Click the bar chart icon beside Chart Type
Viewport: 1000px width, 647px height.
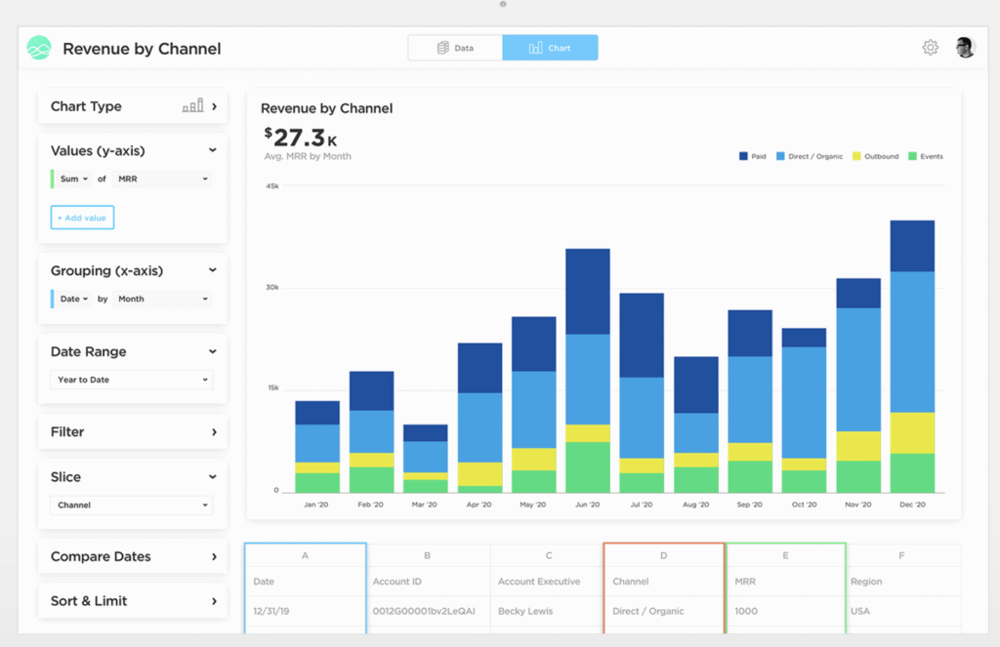192,105
